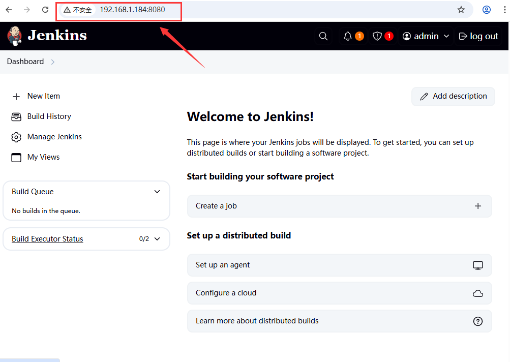Select the Dashboard breadcrumb
The height and width of the screenshot is (362, 510).
pyautogui.click(x=25, y=62)
